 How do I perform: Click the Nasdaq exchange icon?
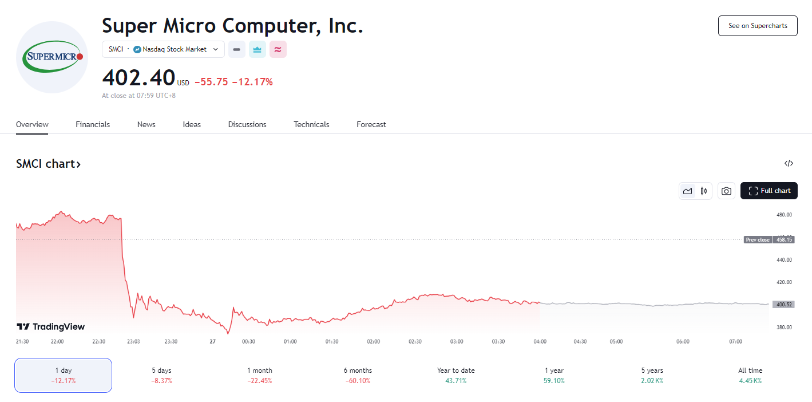[x=137, y=50]
